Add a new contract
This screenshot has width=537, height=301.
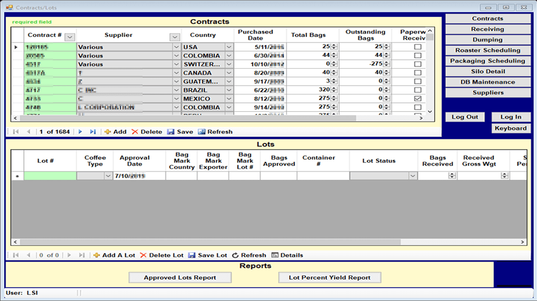point(115,132)
